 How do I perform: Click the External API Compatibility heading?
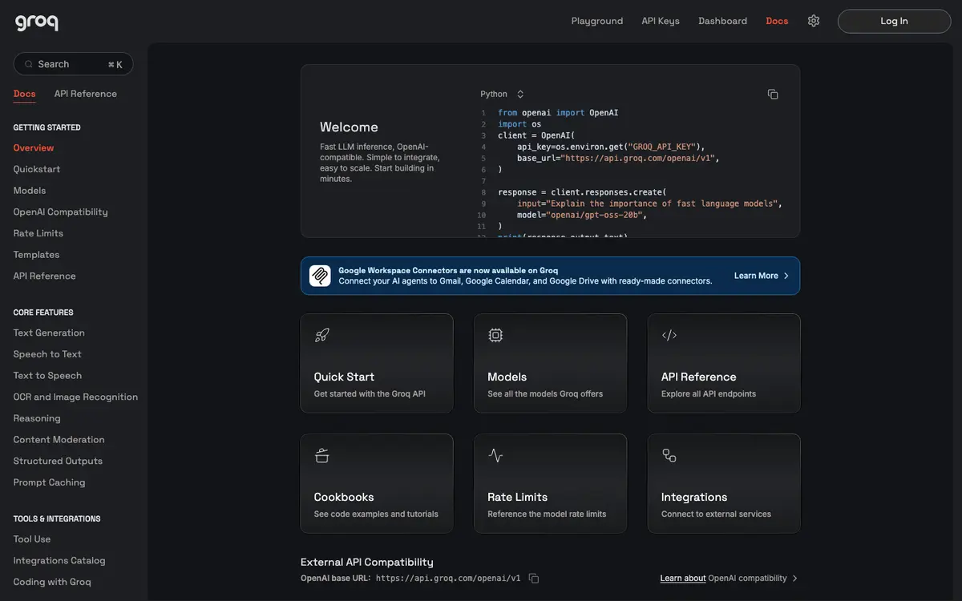pos(367,562)
